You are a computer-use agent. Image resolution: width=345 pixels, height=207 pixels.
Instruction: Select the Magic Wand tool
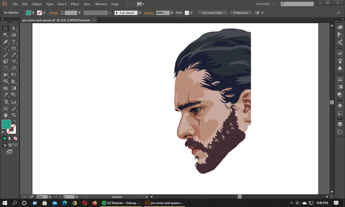pyautogui.click(x=5, y=35)
